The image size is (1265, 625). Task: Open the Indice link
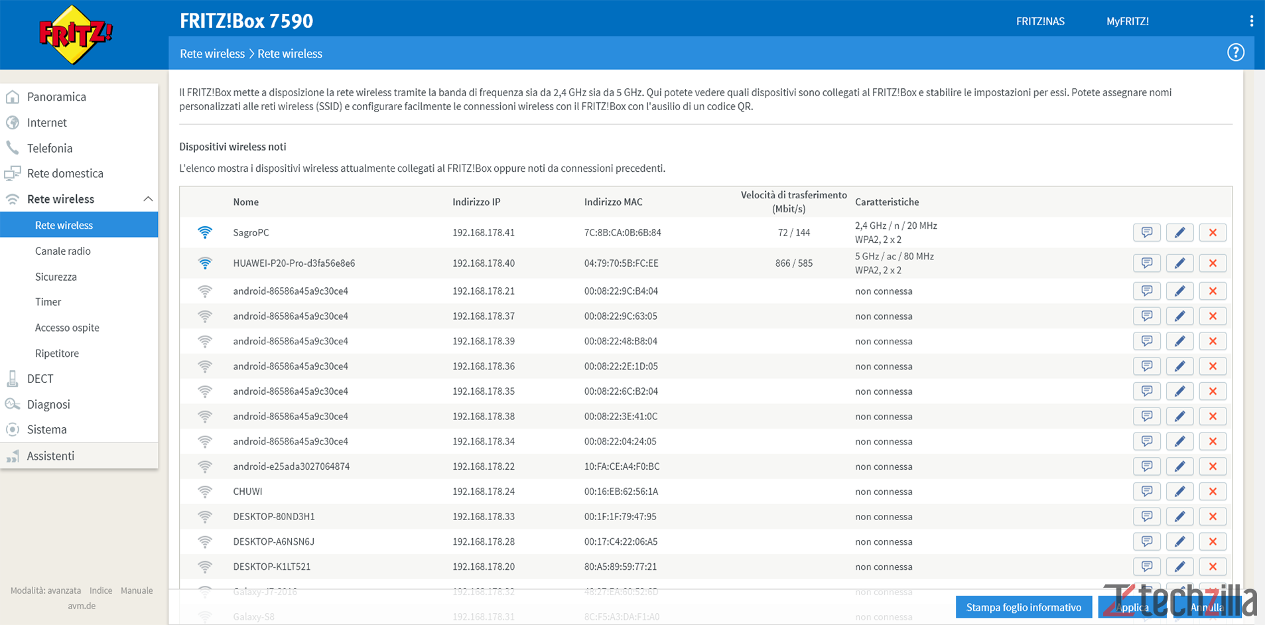[x=101, y=590]
